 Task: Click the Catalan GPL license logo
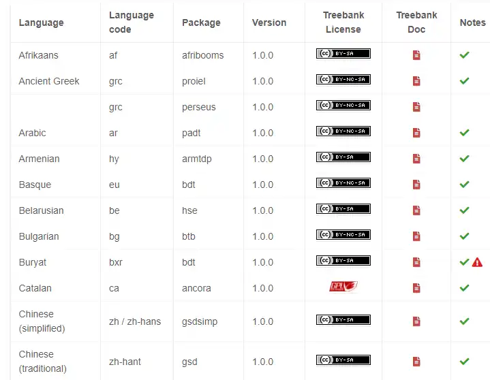[343, 287]
